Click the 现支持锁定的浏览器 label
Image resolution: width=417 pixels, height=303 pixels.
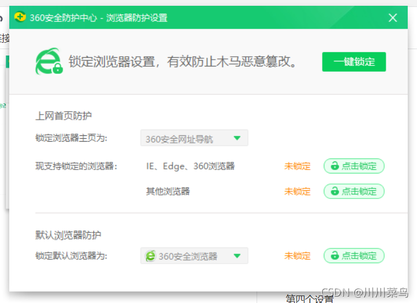76,166
